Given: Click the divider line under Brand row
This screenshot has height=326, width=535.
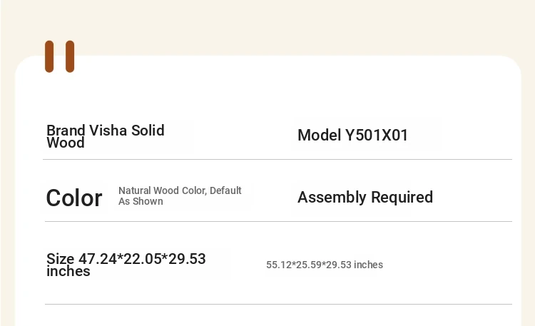Looking at the screenshot, I should (x=277, y=159).
